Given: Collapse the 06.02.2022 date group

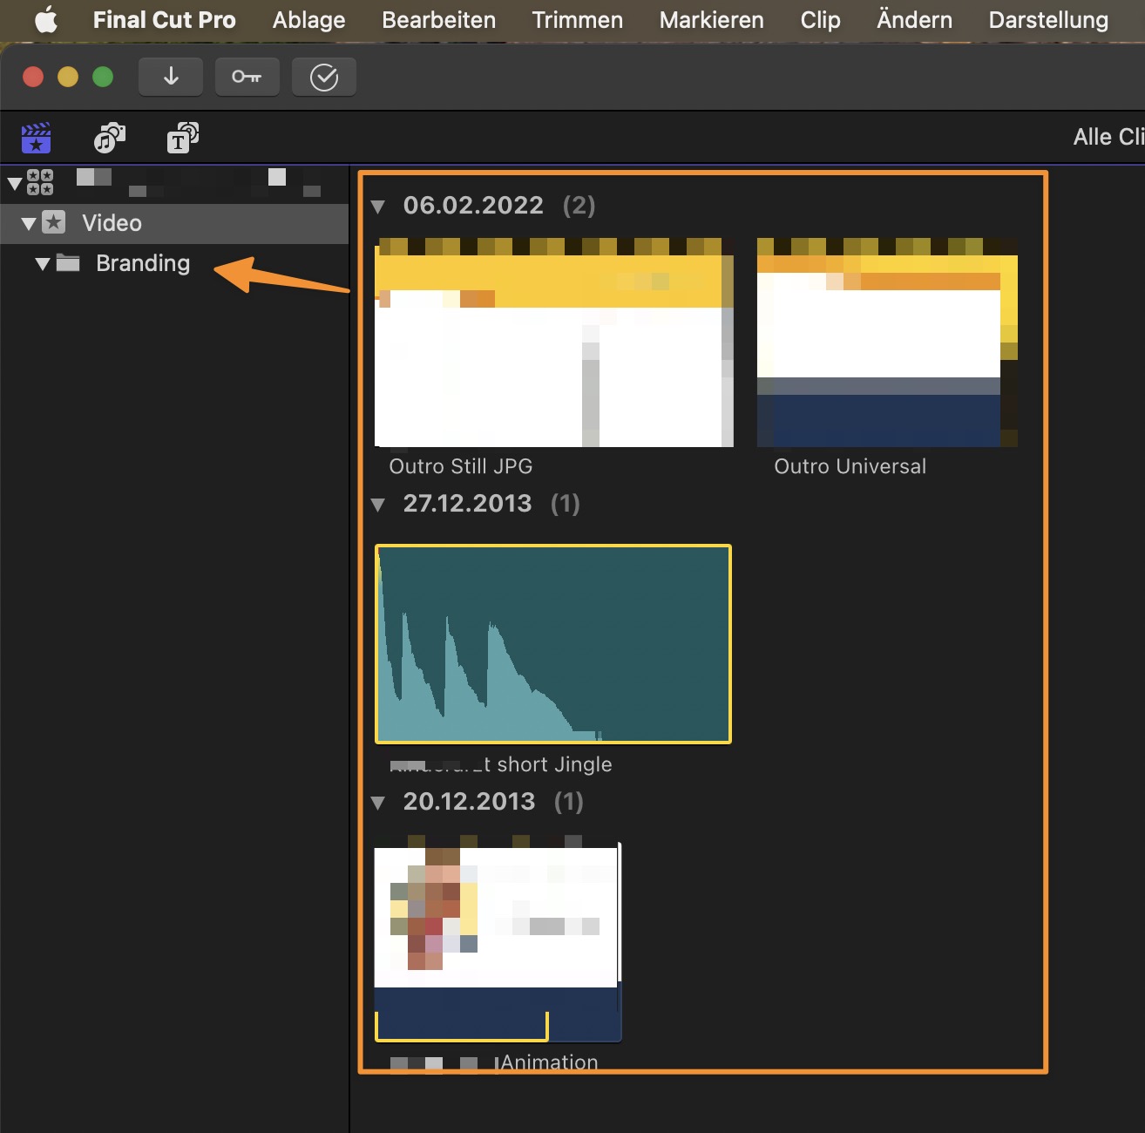Looking at the screenshot, I should tap(378, 207).
